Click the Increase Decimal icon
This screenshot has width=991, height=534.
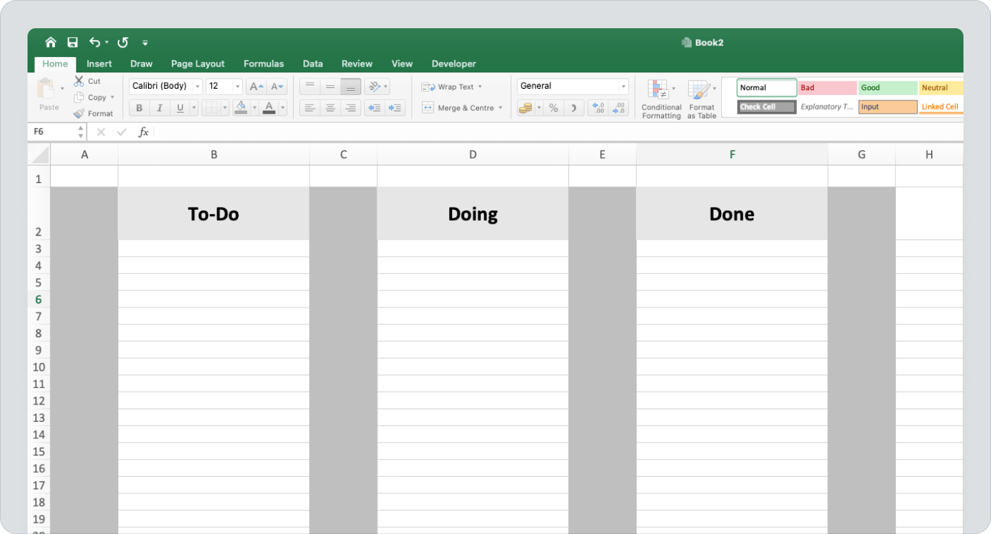597,107
